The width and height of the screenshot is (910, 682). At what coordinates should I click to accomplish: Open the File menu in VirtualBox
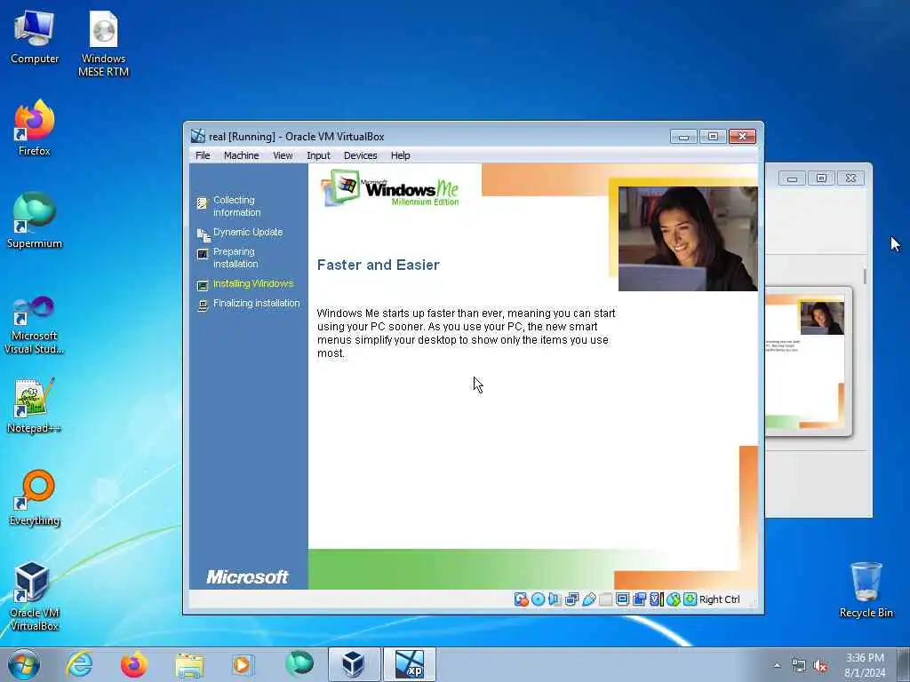[x=203, y=155]
